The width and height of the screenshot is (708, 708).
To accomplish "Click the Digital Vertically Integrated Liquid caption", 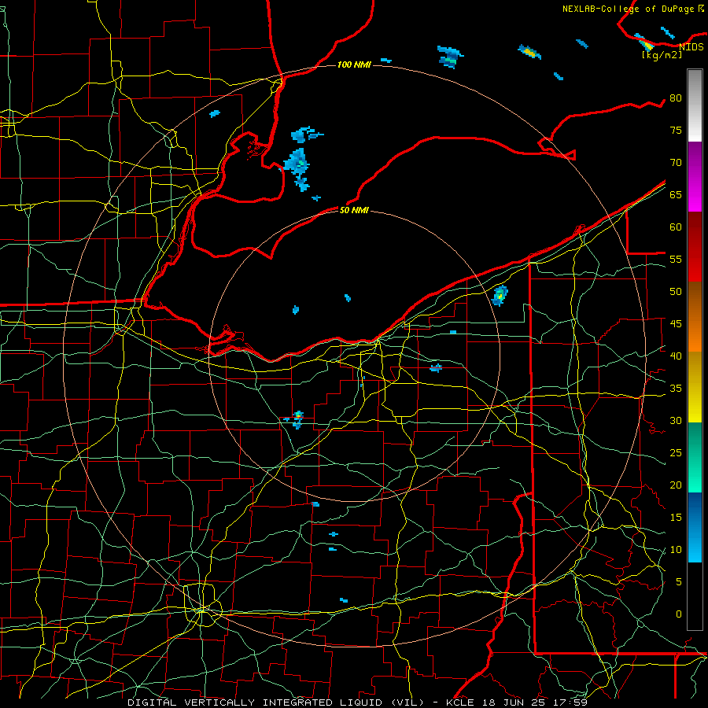I will pyautogui.click(x=357, y=702).
